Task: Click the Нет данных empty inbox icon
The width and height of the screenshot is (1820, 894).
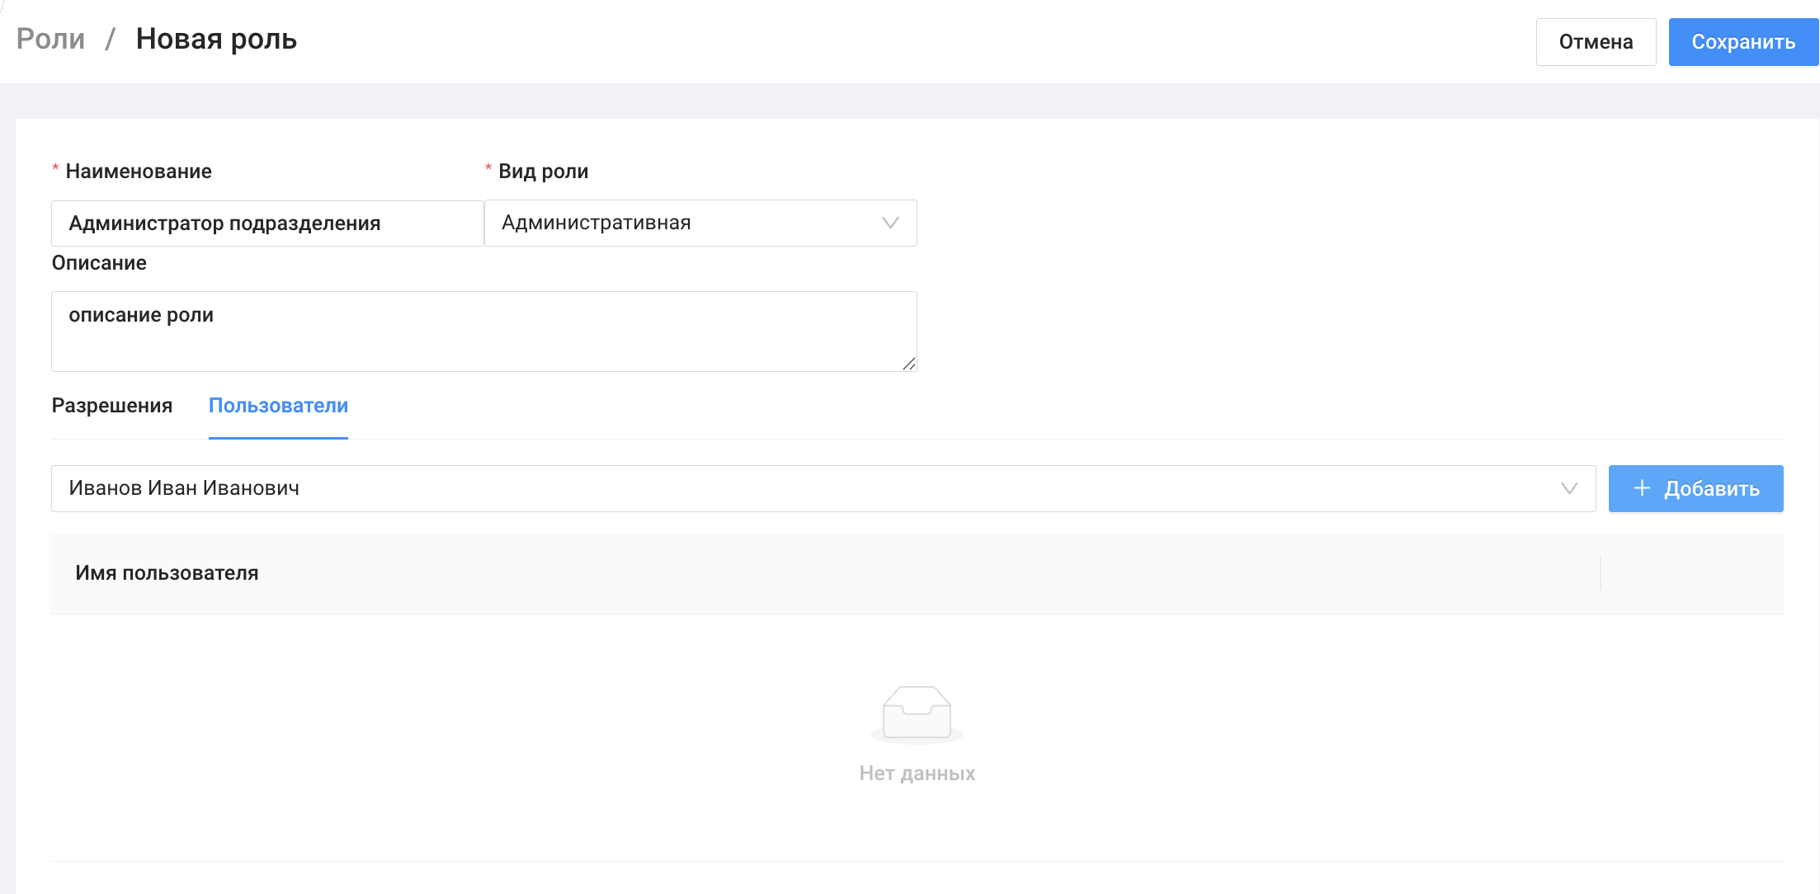Action: [917, 714]
